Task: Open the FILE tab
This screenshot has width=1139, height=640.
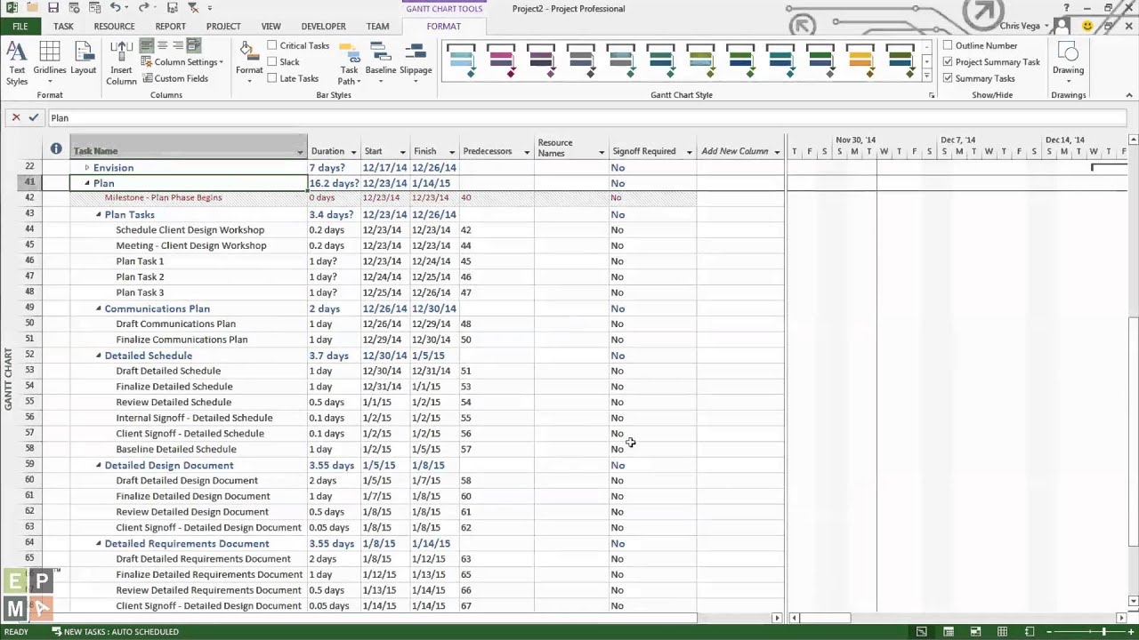Action: click(x=20, y=27)
